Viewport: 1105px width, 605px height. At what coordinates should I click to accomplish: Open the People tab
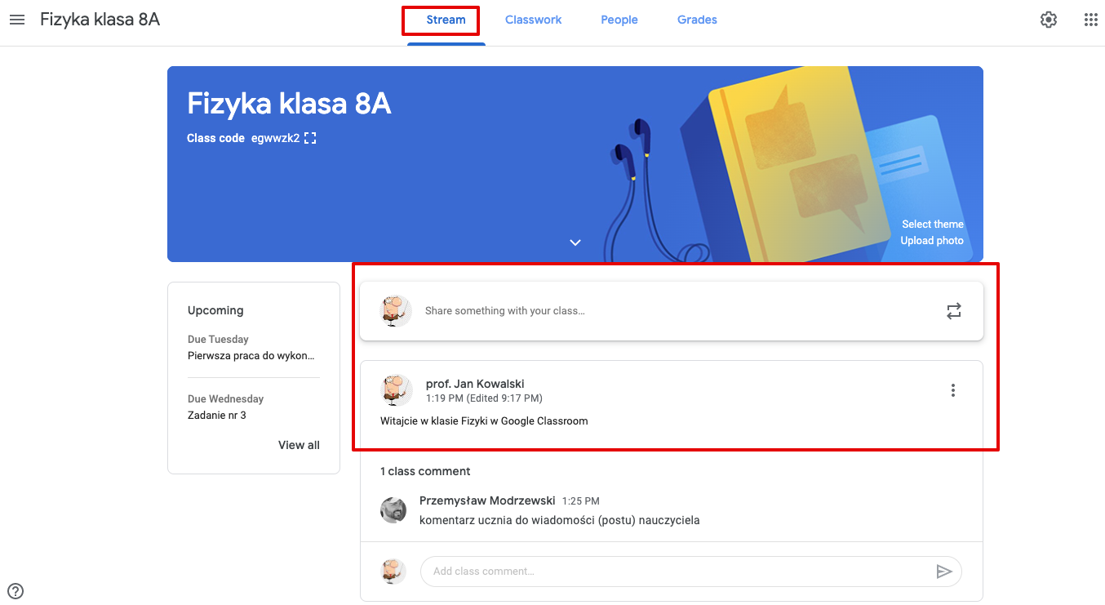[619, 20]
